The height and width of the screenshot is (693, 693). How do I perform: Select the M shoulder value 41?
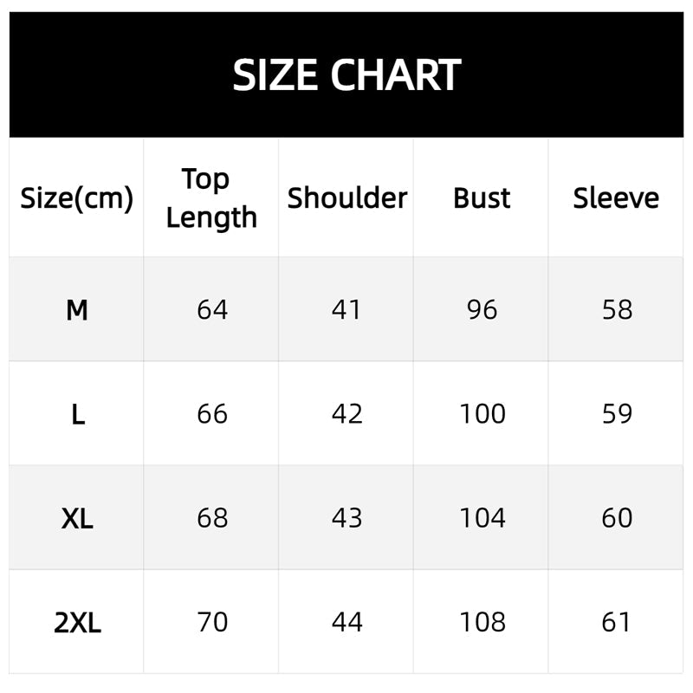coord(346,309)
